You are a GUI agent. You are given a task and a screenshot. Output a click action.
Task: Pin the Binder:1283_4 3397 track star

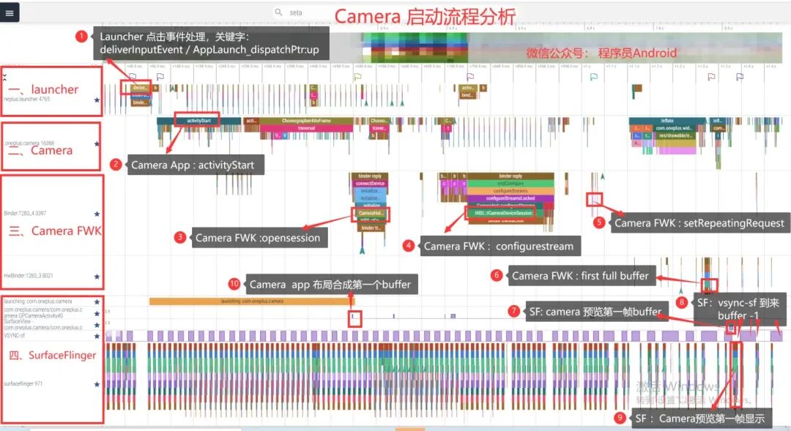(x=97, y=214)
